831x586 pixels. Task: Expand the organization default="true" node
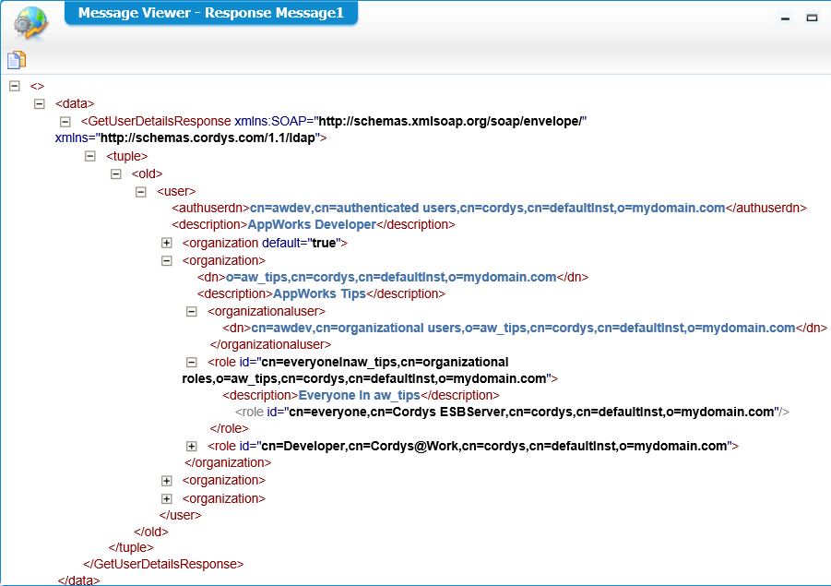[167, 243]
